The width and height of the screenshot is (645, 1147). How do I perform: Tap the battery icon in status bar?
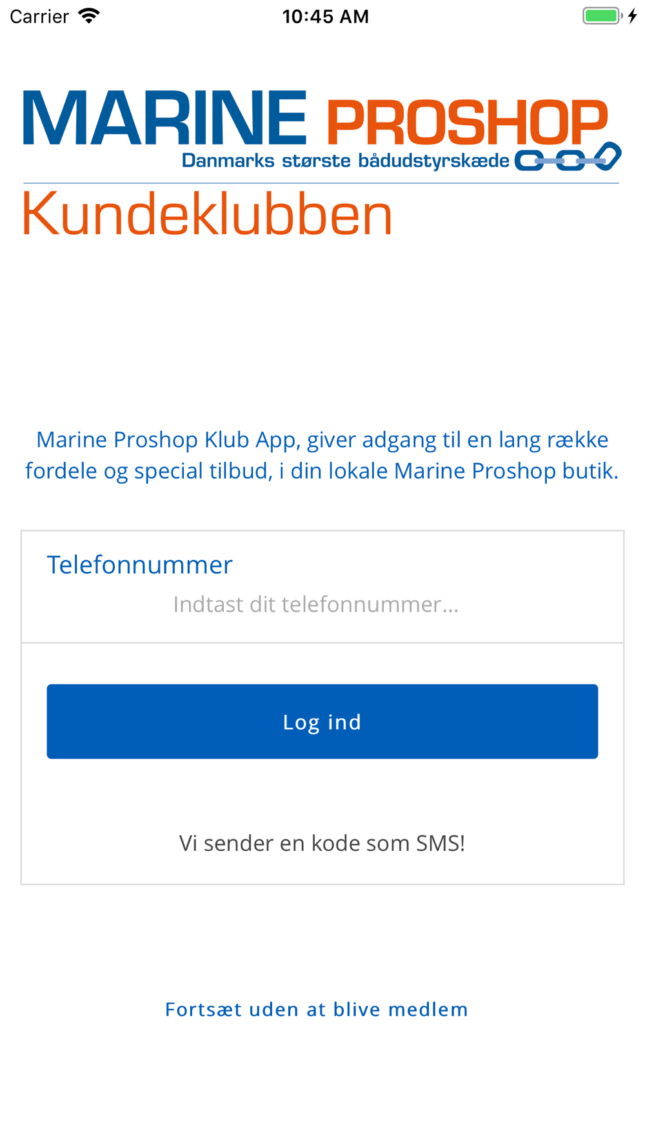[x=602, y=15]
